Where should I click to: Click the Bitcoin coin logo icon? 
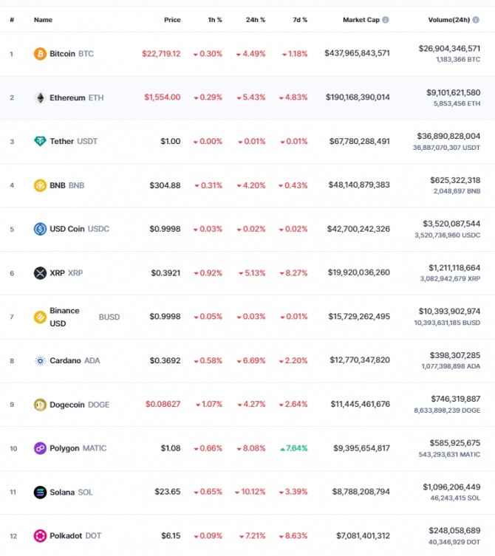pos(40,54)
